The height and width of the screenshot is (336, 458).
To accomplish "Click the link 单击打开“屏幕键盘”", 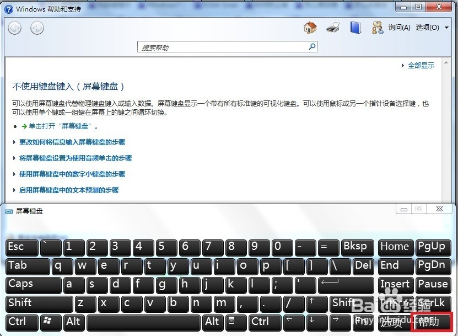I will 60,126.
